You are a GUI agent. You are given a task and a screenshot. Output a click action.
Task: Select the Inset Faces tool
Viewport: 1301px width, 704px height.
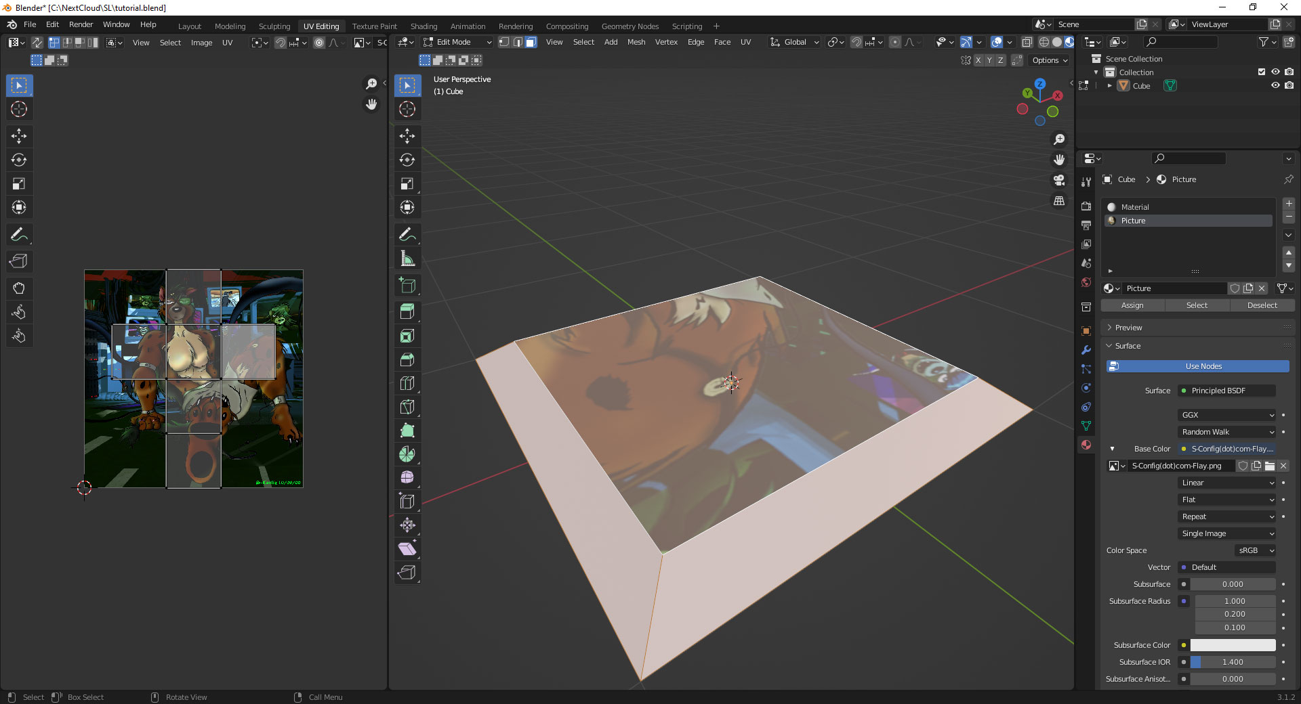tap(407, 336)
